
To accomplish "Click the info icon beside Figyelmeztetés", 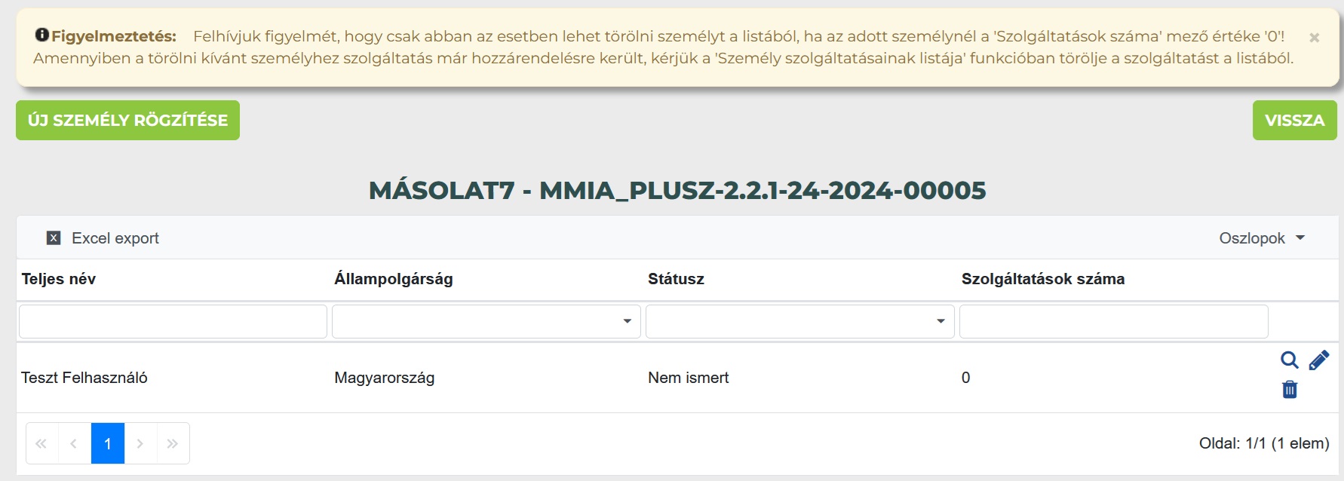I will point(42,35).
